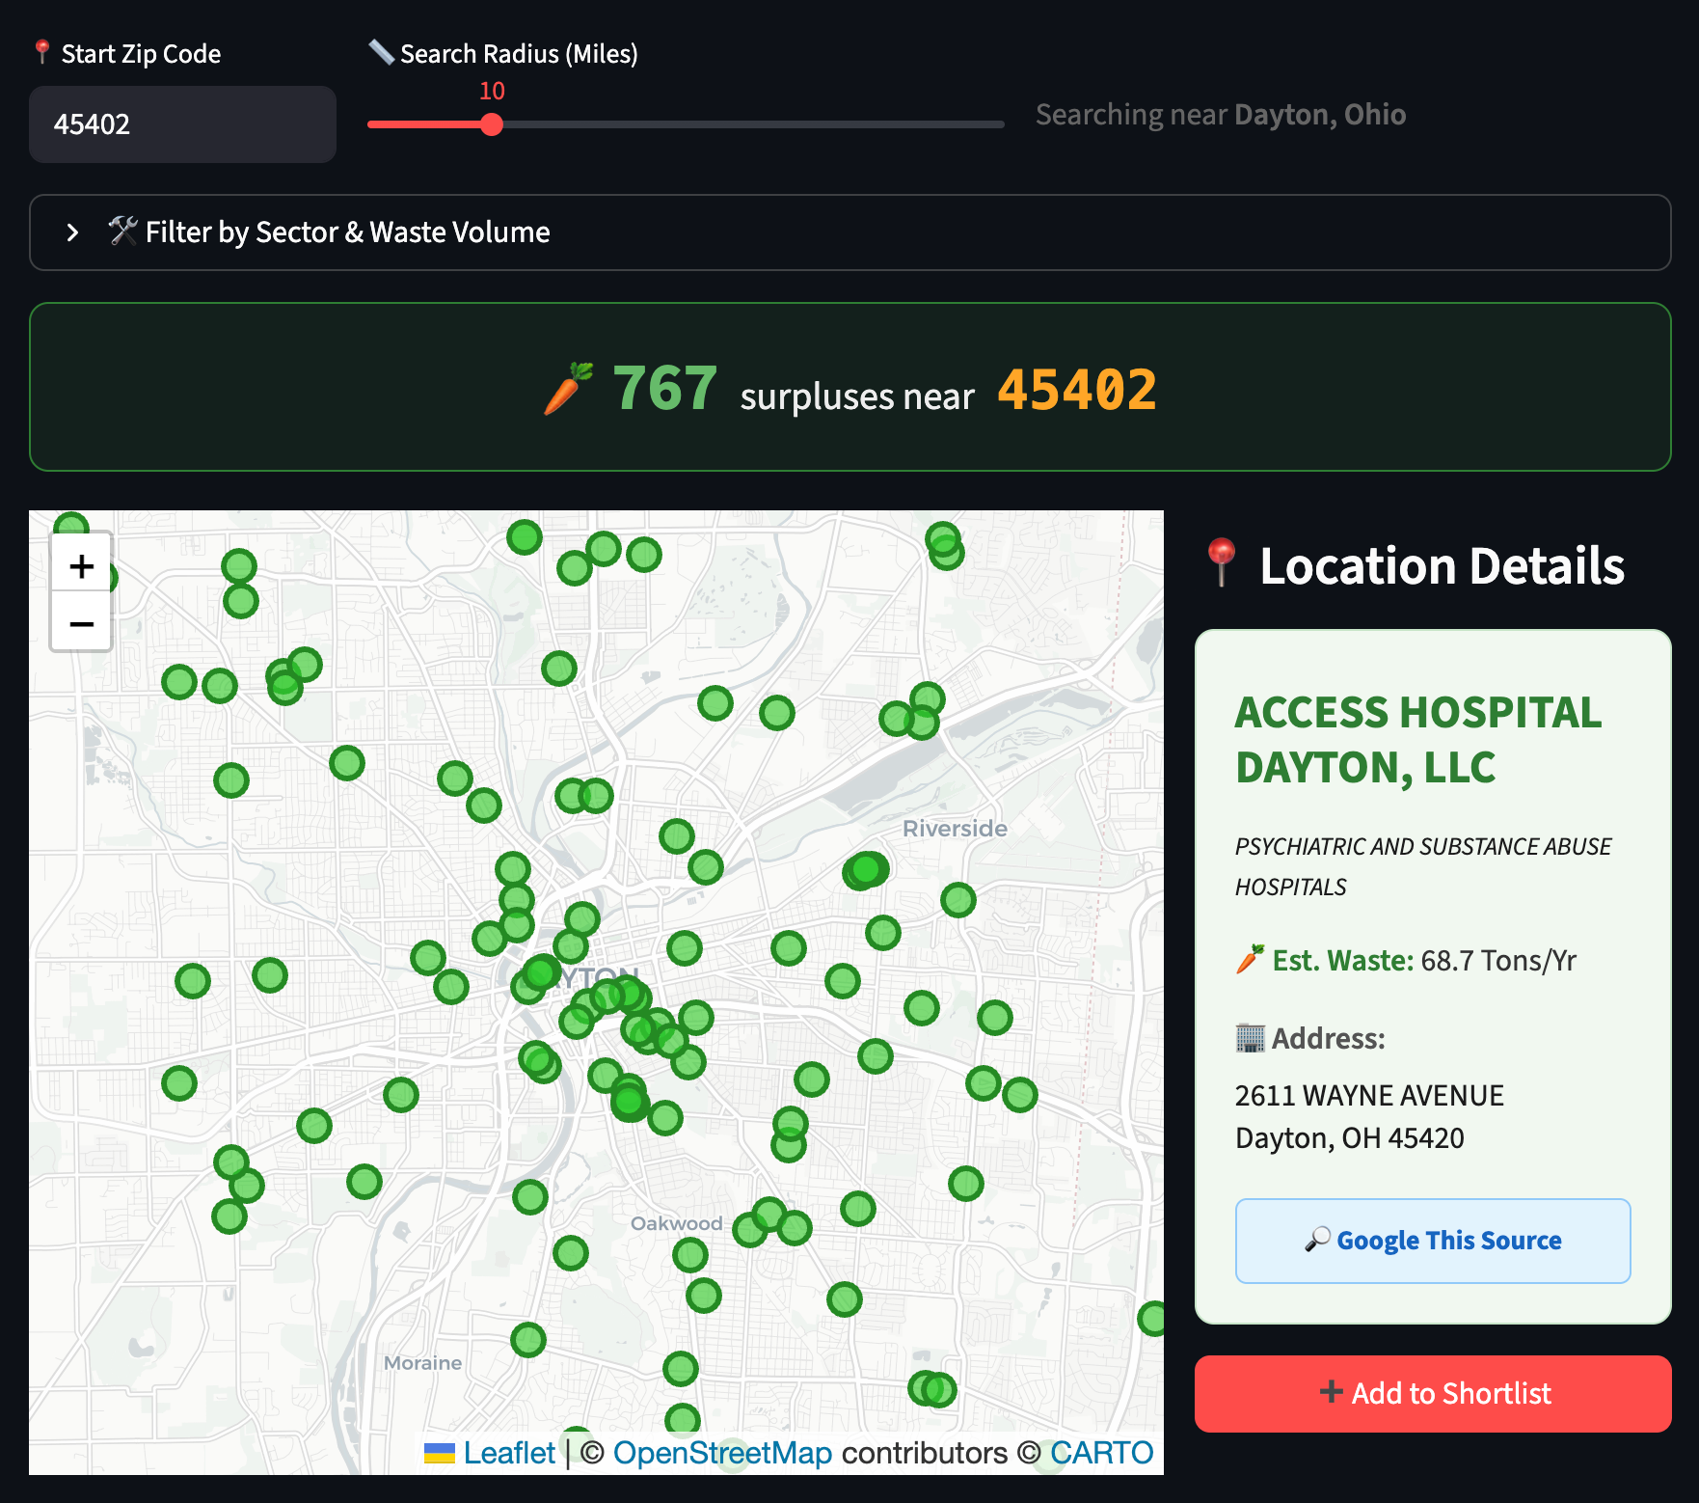This screenshot has width=1699, height=1503.
Task: Open the OpenStreetMap attribution link
Action: 722,1453
